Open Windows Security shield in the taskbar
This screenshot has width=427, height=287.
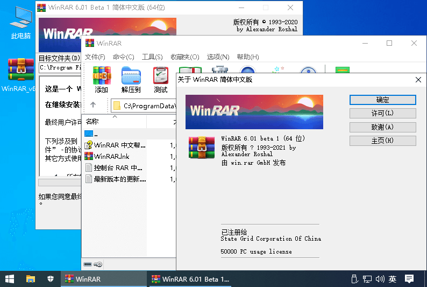point(51,279)
